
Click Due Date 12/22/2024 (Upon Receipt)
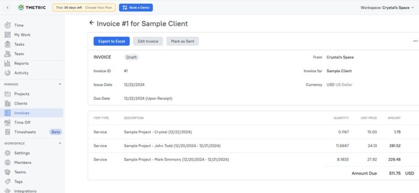coord(148,99)
